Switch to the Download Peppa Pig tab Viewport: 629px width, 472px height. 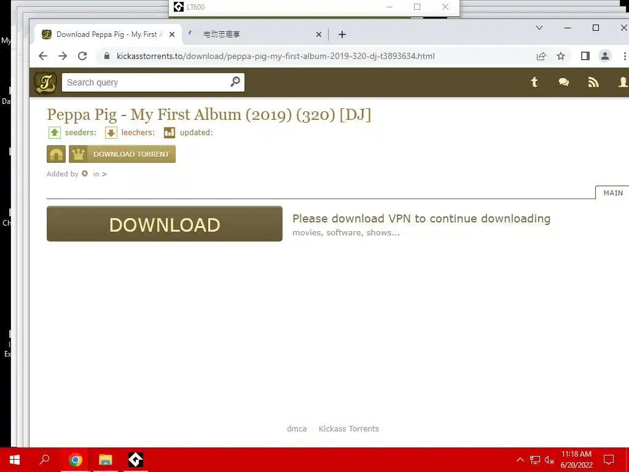click(108, 34)
